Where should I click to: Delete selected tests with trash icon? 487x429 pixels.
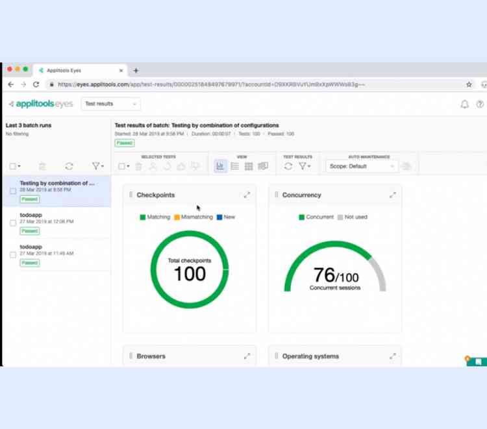tap(138, 167)
